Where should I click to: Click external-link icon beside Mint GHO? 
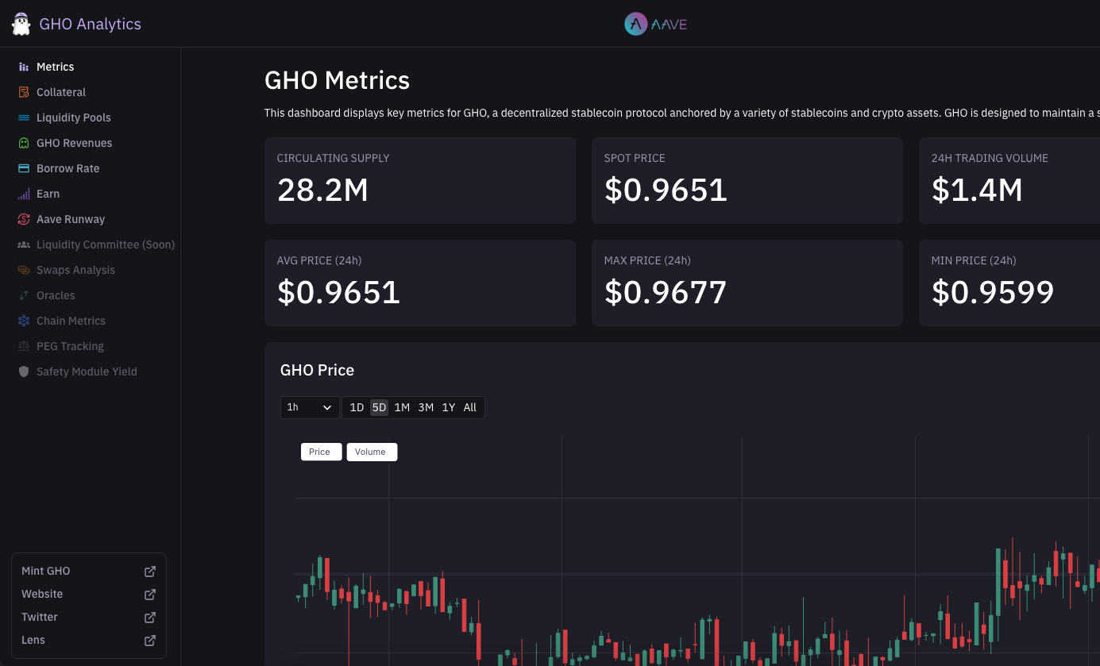pos(150,572)
